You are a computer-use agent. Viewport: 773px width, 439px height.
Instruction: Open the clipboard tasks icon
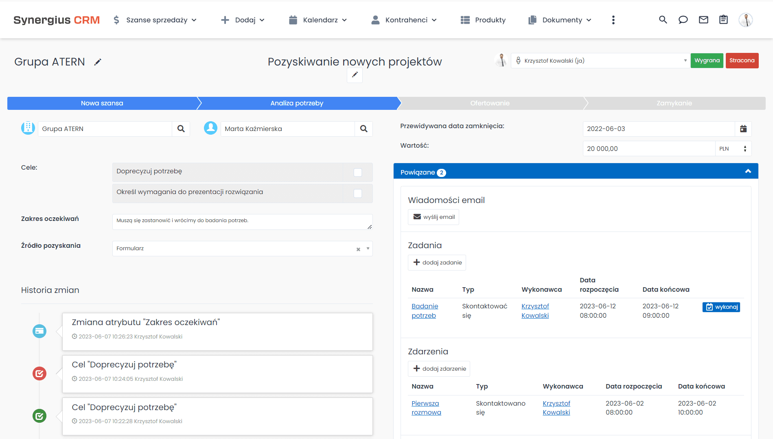point(723,20)
